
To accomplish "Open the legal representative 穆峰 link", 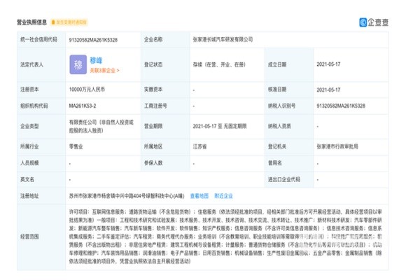I will pos(96,61).
